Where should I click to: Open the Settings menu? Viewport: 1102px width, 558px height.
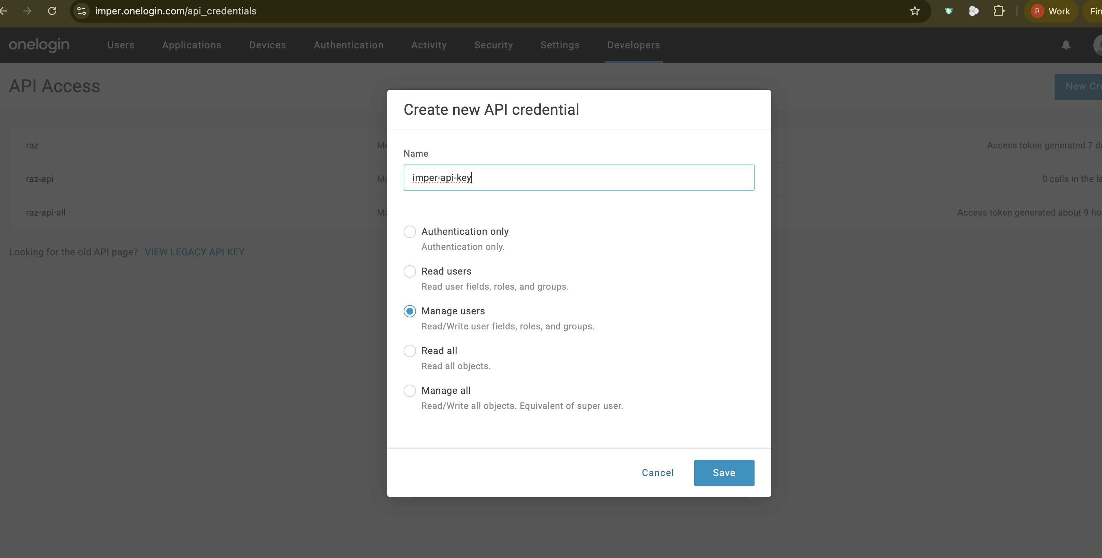click(560, 45)
